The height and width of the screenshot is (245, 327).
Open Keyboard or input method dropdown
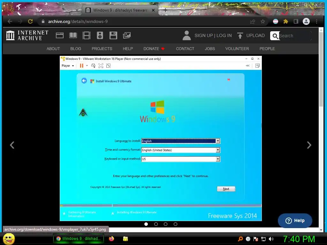tap(181, 159)
